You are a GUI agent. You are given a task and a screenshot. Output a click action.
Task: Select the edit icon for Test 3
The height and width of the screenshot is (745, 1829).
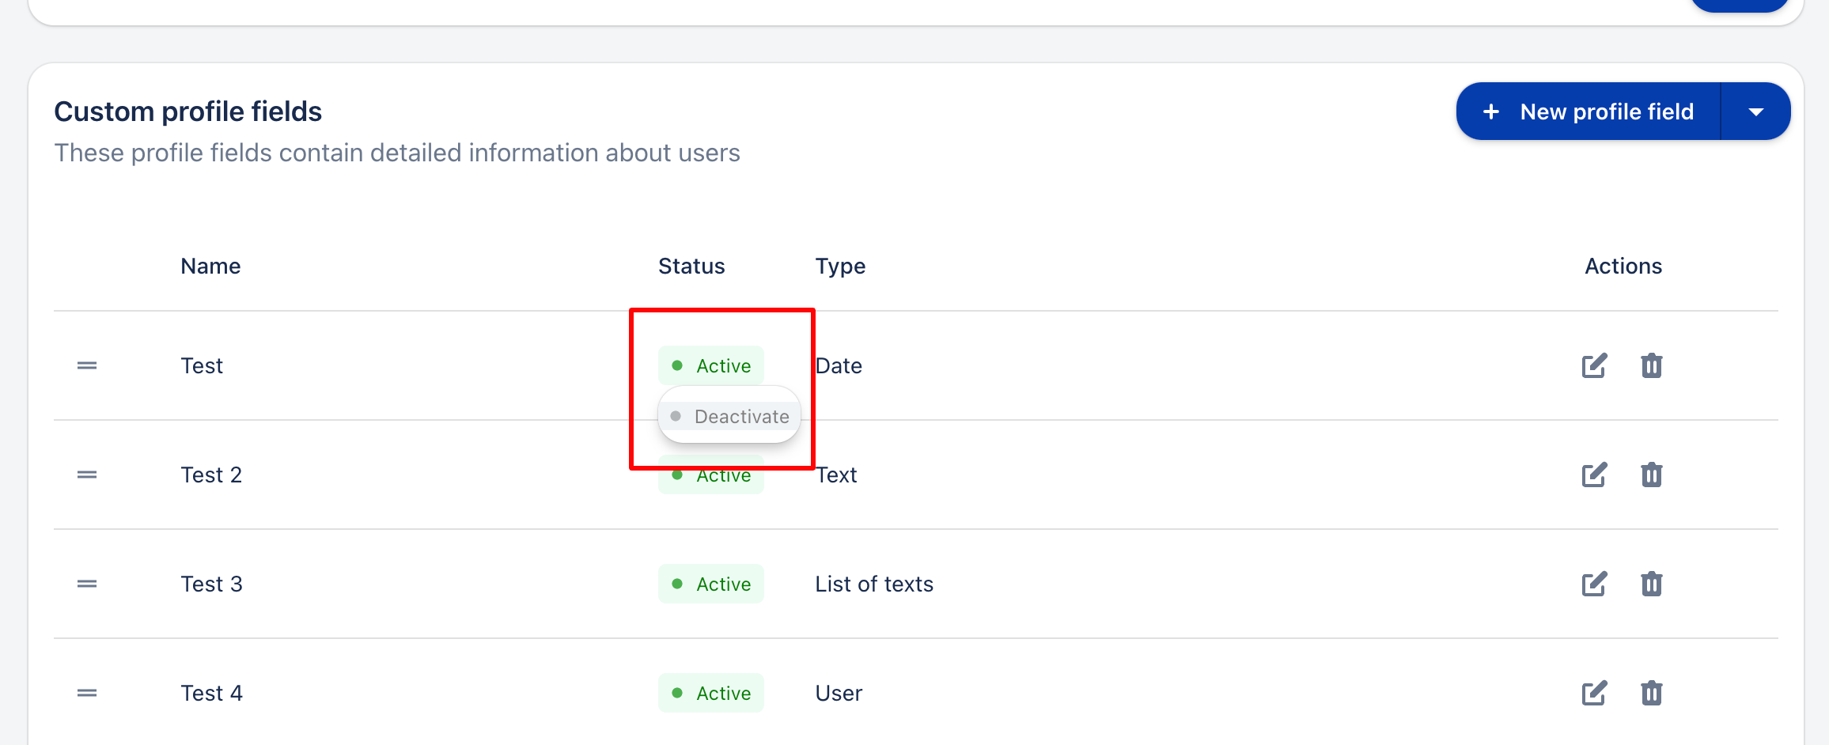1593,584
